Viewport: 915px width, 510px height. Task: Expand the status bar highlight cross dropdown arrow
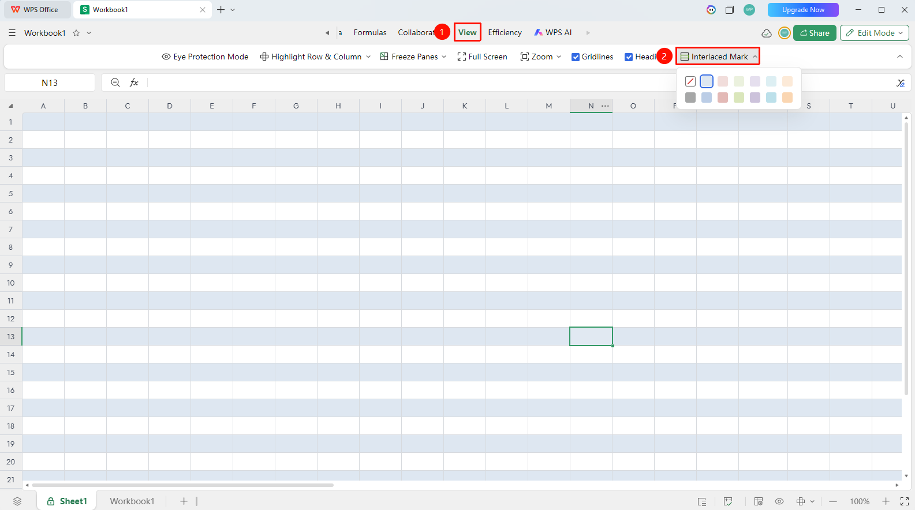(x=812, y=501)
